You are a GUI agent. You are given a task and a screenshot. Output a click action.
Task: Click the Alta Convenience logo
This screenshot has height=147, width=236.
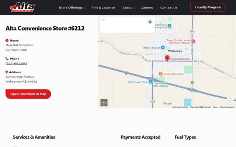(22, 7)
